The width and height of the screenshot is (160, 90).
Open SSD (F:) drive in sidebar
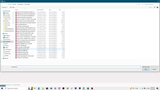click(7, 55)
